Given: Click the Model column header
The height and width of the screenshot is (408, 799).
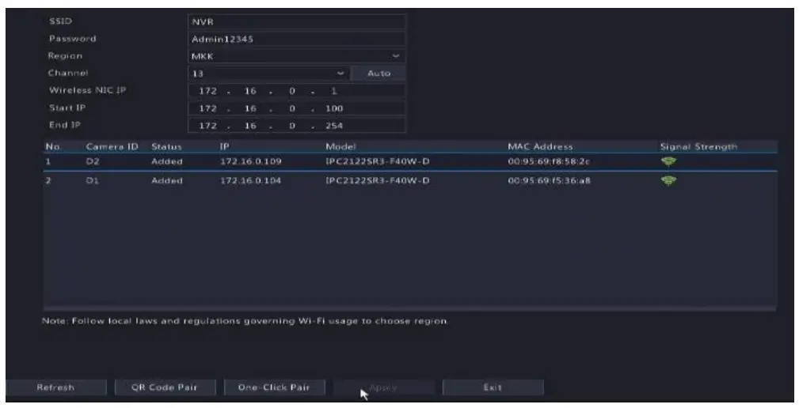Looking at the screenshot, I should (341, 146).
